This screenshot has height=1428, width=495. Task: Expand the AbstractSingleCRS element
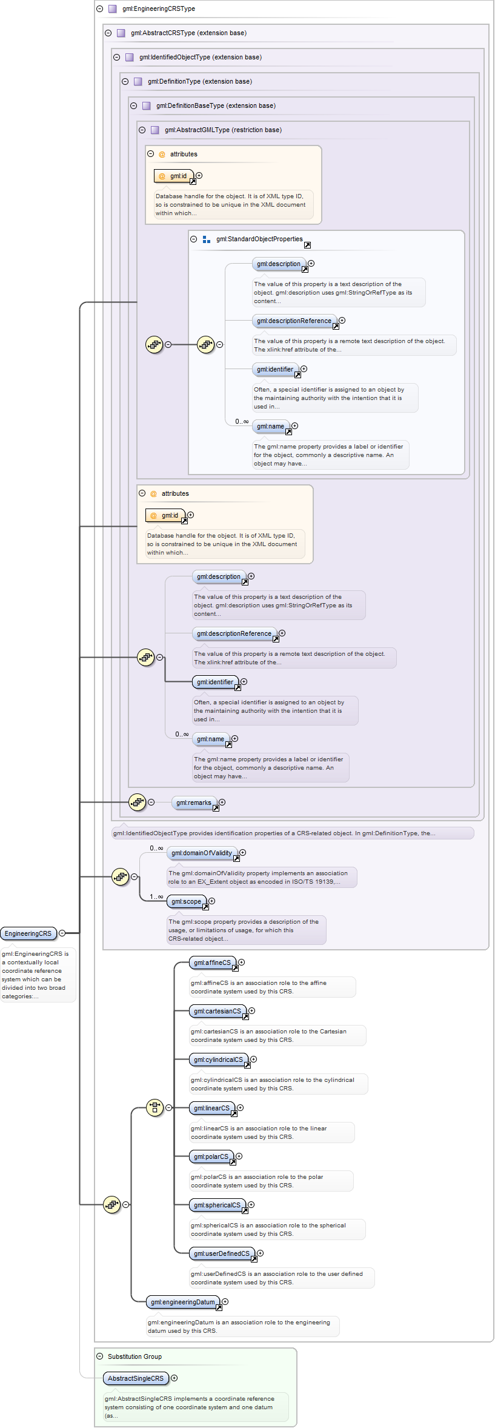coord(174,1378)
